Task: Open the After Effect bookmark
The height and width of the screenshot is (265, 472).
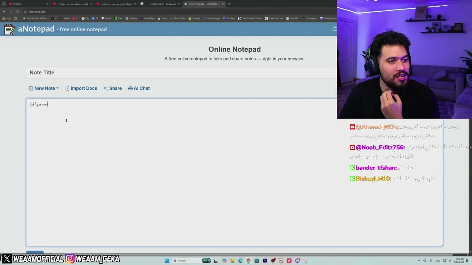Action: point(147,18)
